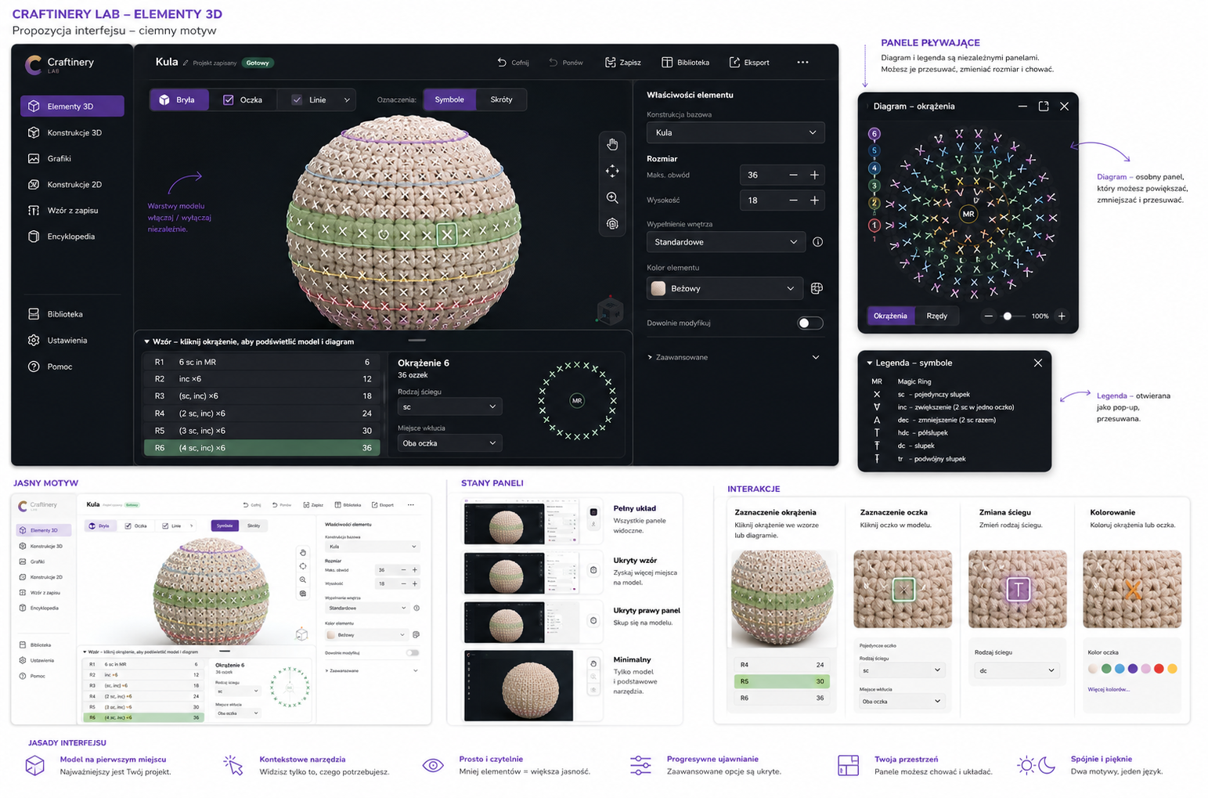Open the Konstrukcja bazowa dropdown in dark theme

(x=735, y=132)
